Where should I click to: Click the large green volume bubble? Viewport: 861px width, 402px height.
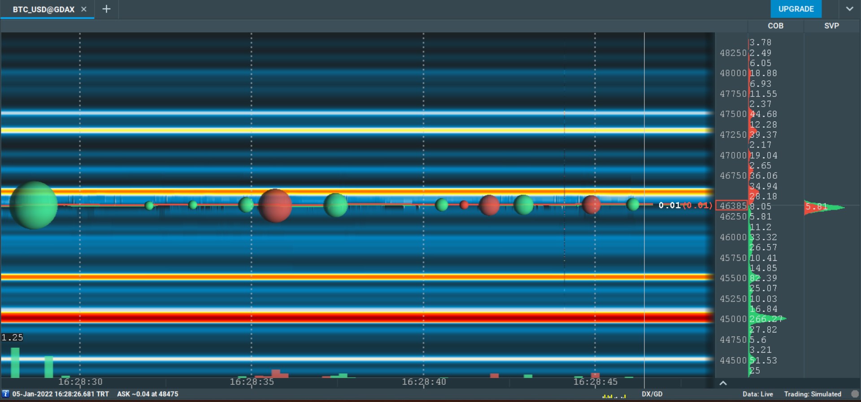pyautogui.click(x=34, y=205)
